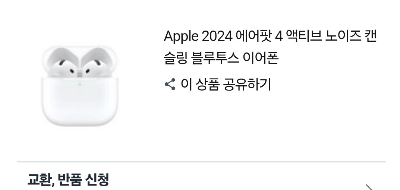Open the 교환, 반품 신청 section
This screenshot has height=190, width=400.
[x=201, y=180]
